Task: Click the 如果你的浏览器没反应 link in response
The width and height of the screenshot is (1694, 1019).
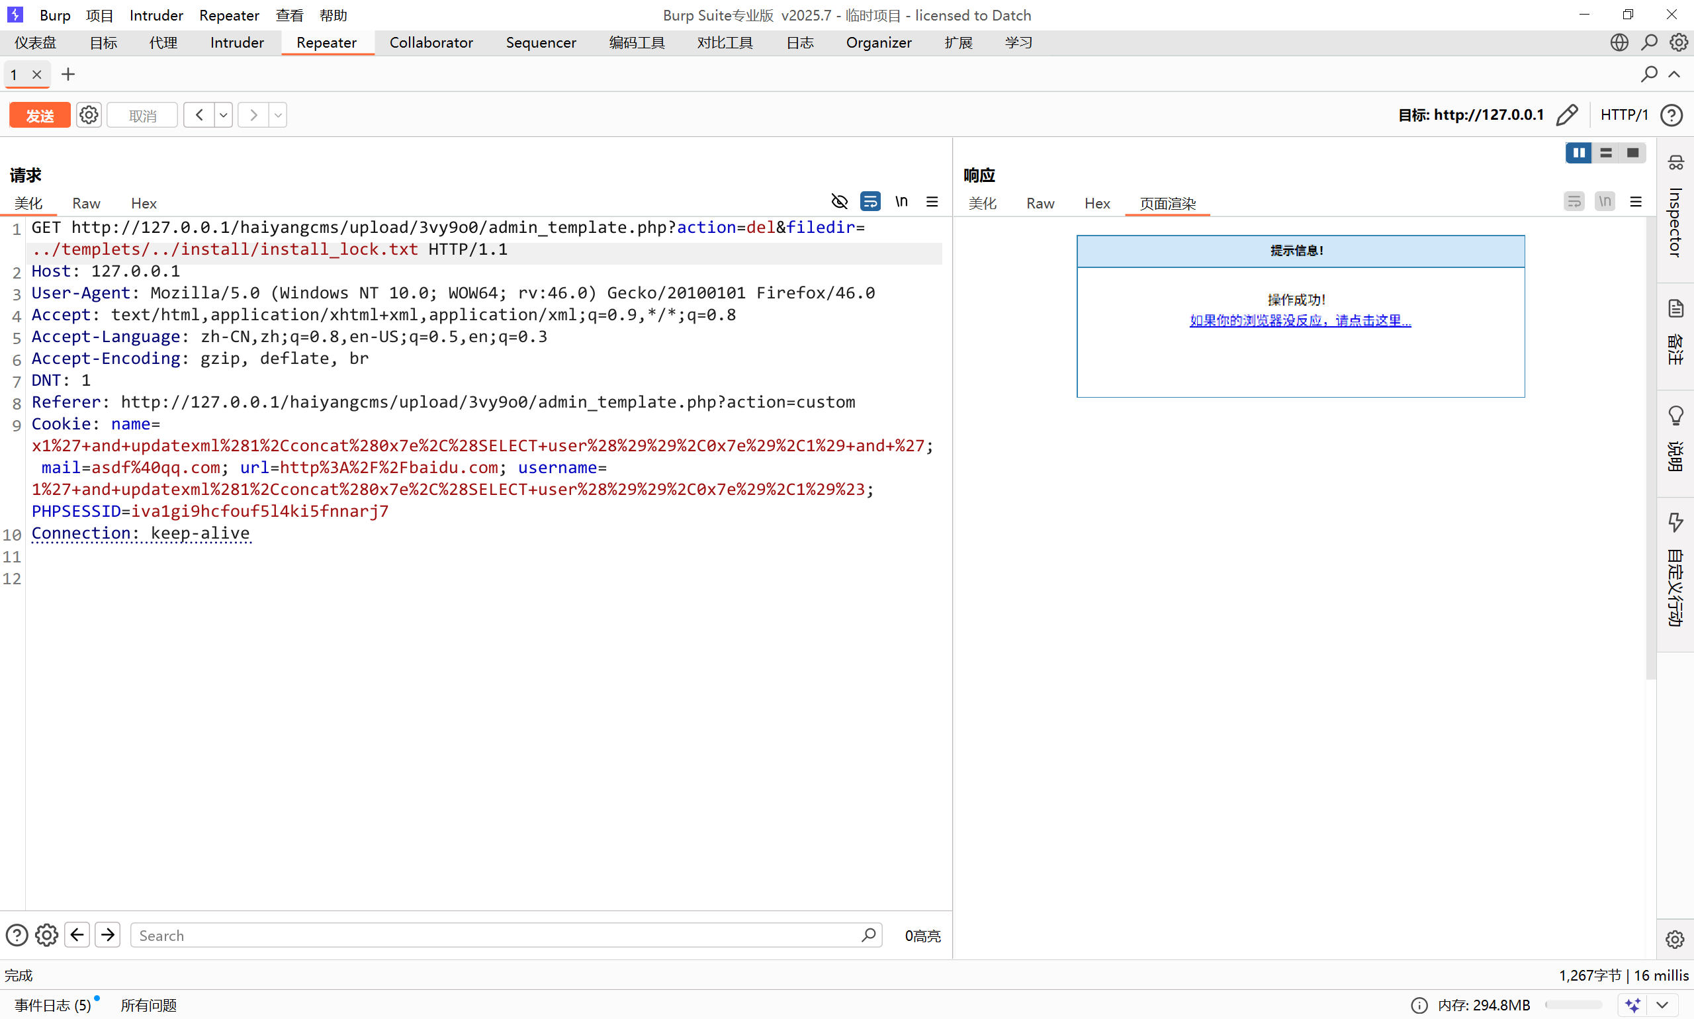Action: tap(1300, 320)
